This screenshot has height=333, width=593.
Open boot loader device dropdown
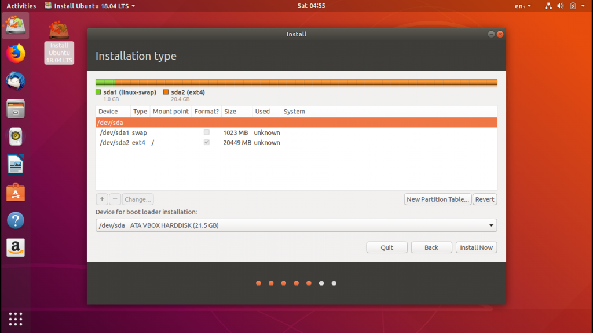pyautogui.click(x=296, y=225)
